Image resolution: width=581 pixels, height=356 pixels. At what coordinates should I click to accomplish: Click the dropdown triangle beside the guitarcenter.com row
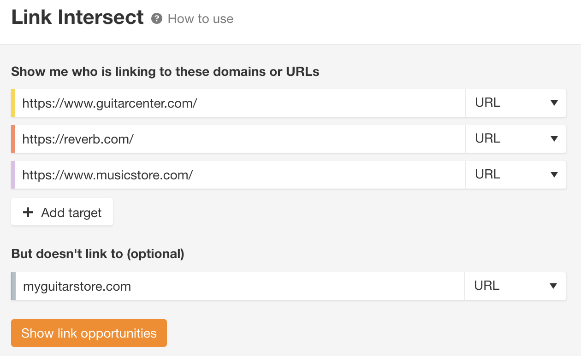553,103
